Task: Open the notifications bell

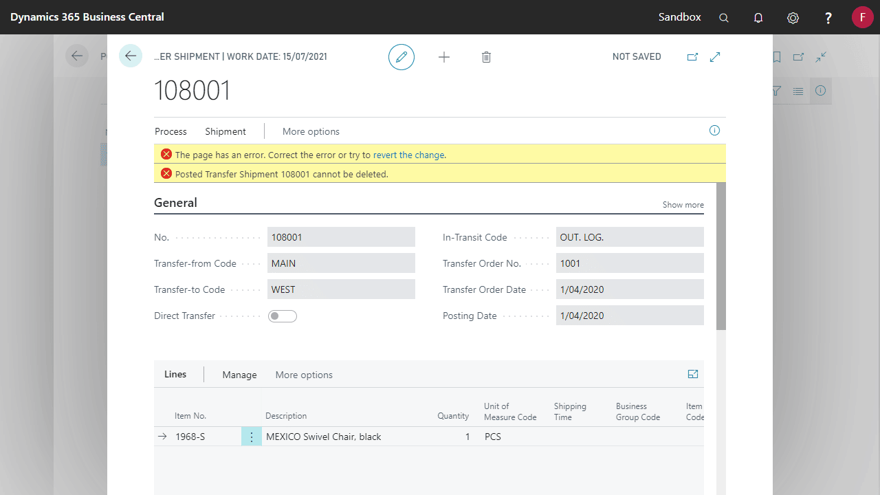Action: coord(758,18)
